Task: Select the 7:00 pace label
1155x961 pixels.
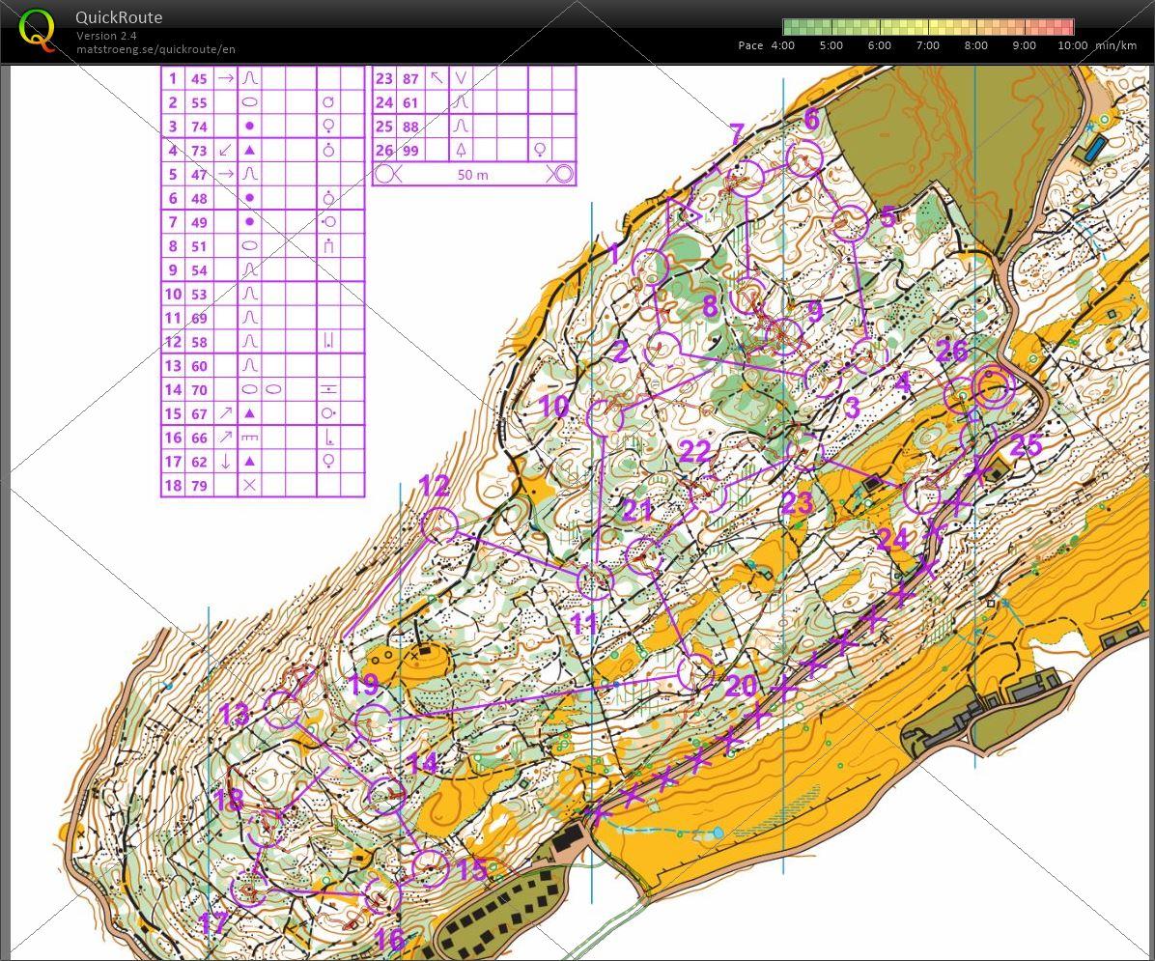Action: pos(927,45)
